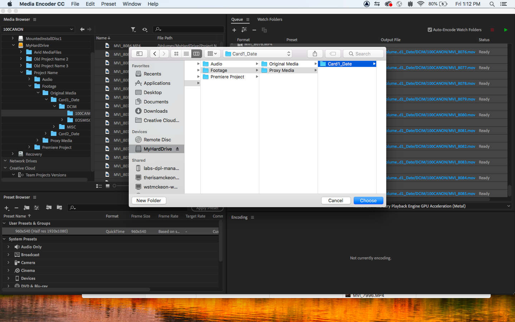
Task: Click the Choose button
Action: pos(368,201)
